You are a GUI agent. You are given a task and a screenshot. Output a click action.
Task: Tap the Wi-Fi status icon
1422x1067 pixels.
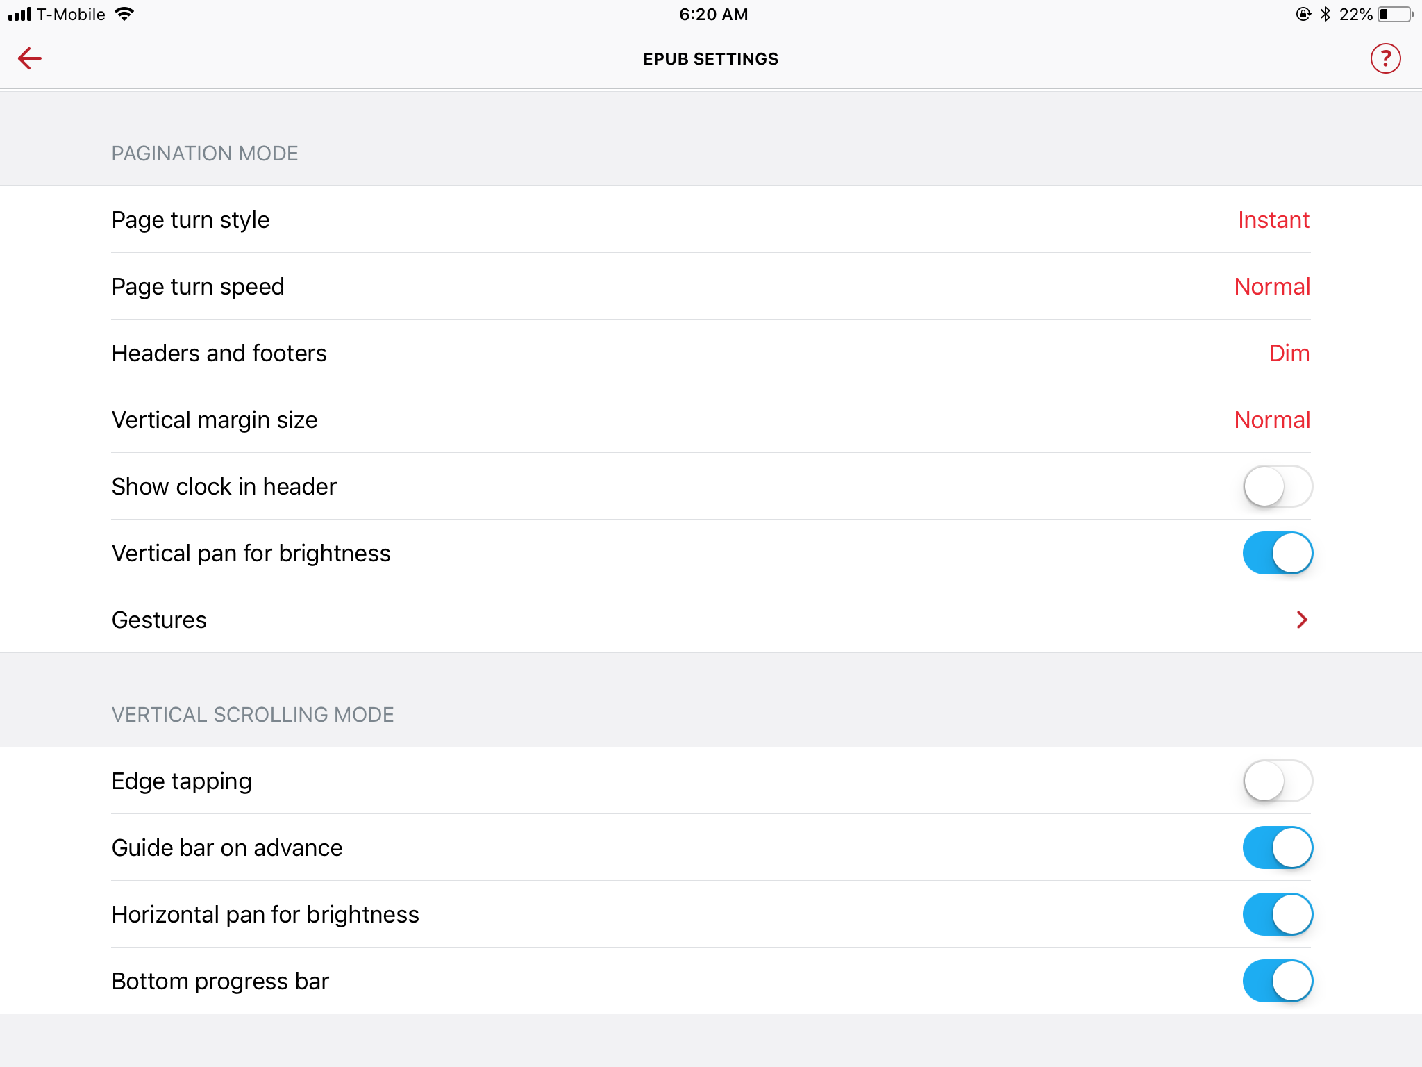pos(124,14)
